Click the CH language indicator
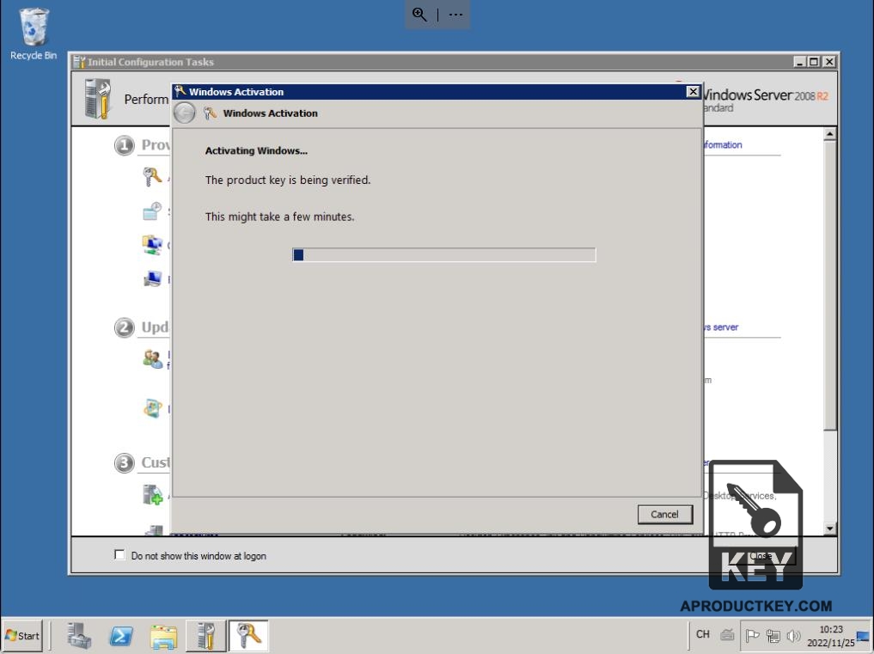Image resolution: width=874 pixels, height=654 pixels. 703,634
